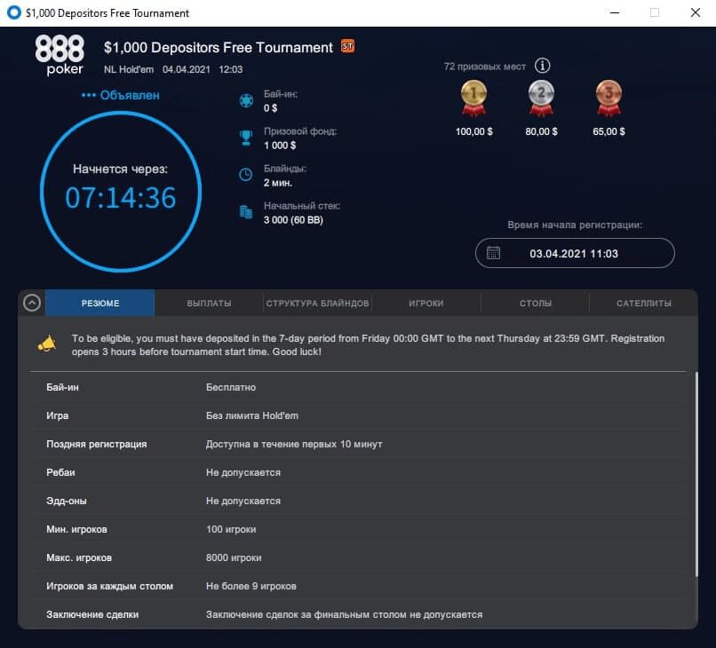Click the silver second-place medal
716x648 pixels.
(541, 98)
